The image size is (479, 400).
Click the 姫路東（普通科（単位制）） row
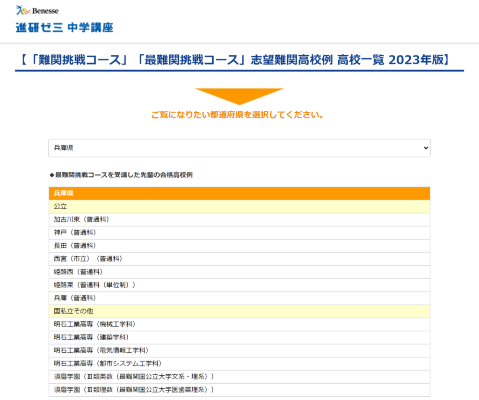pyautogui.click(x=94, y=285)
